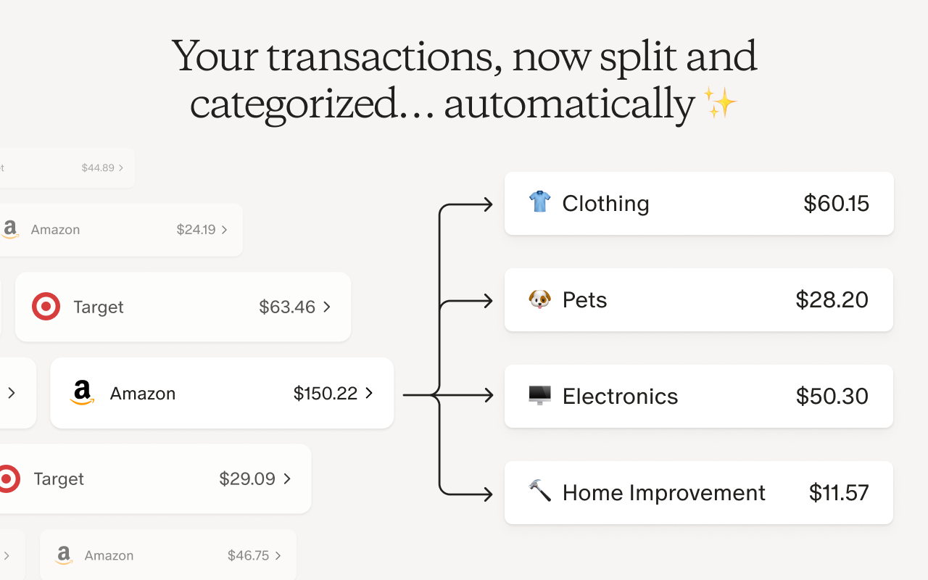Expand the $44.89 transaction chevron
The image size is (928, 580).
(121, 167)
